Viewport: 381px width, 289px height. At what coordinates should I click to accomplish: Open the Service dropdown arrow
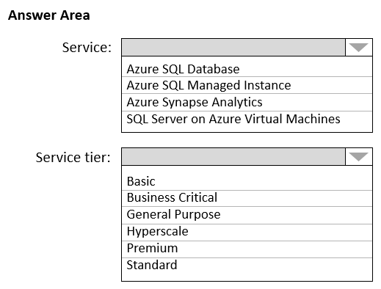pyautogui.click(x=359, y=47)
